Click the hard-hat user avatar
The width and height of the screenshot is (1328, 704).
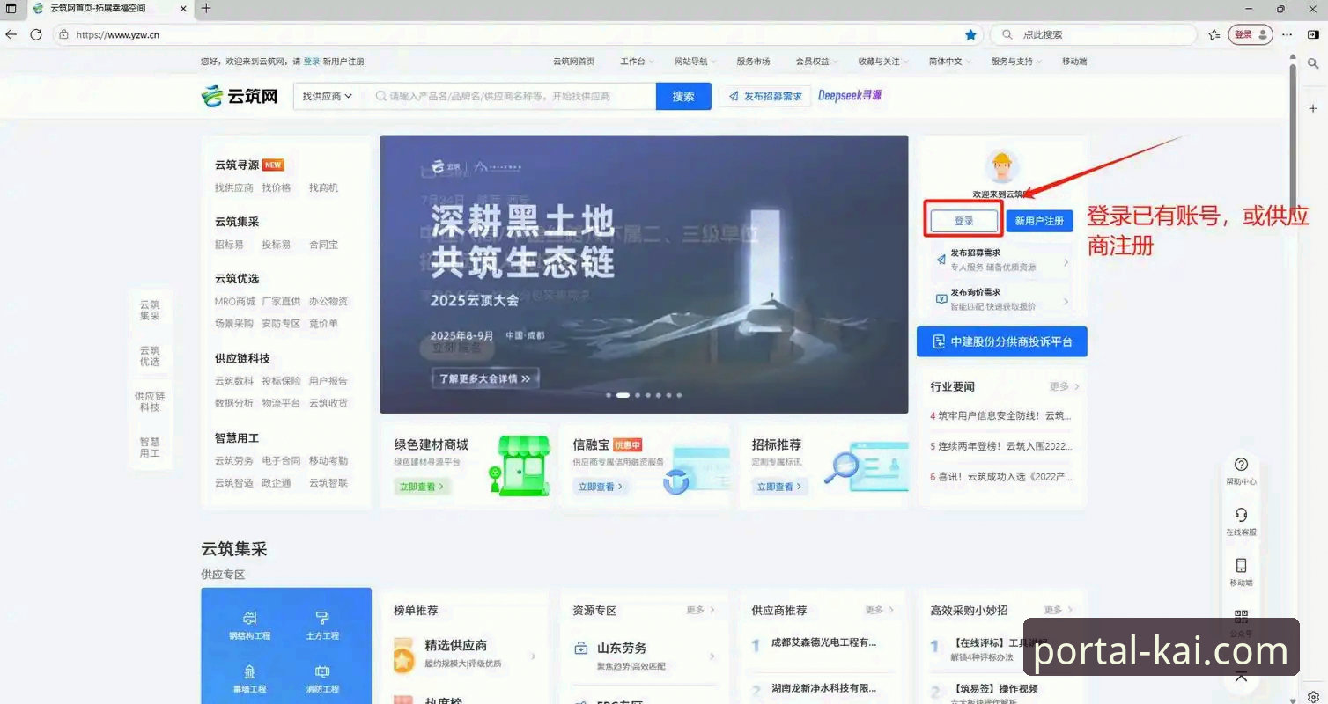1002,166
